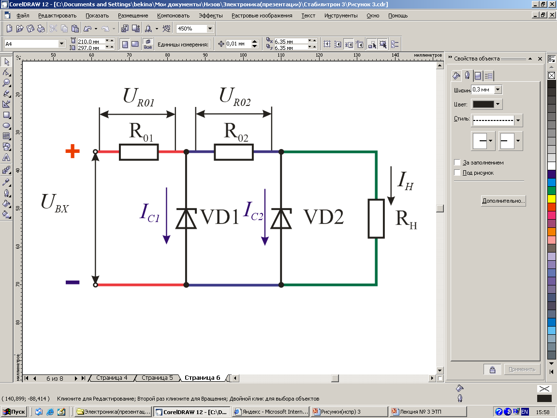Undo the last action

pyautogui.click(x=88, y=29)
